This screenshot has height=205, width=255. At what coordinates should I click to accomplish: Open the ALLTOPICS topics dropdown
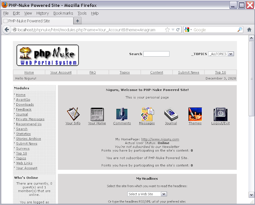click(x=221, y=54)
